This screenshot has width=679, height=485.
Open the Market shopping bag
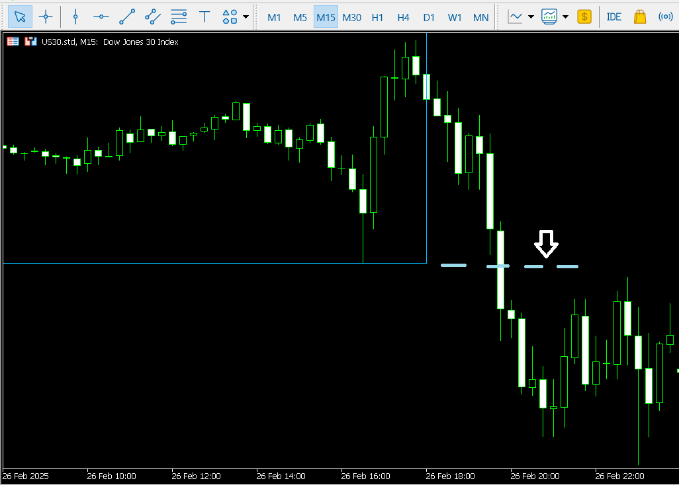pyautogui.click(x=640, y=17)
